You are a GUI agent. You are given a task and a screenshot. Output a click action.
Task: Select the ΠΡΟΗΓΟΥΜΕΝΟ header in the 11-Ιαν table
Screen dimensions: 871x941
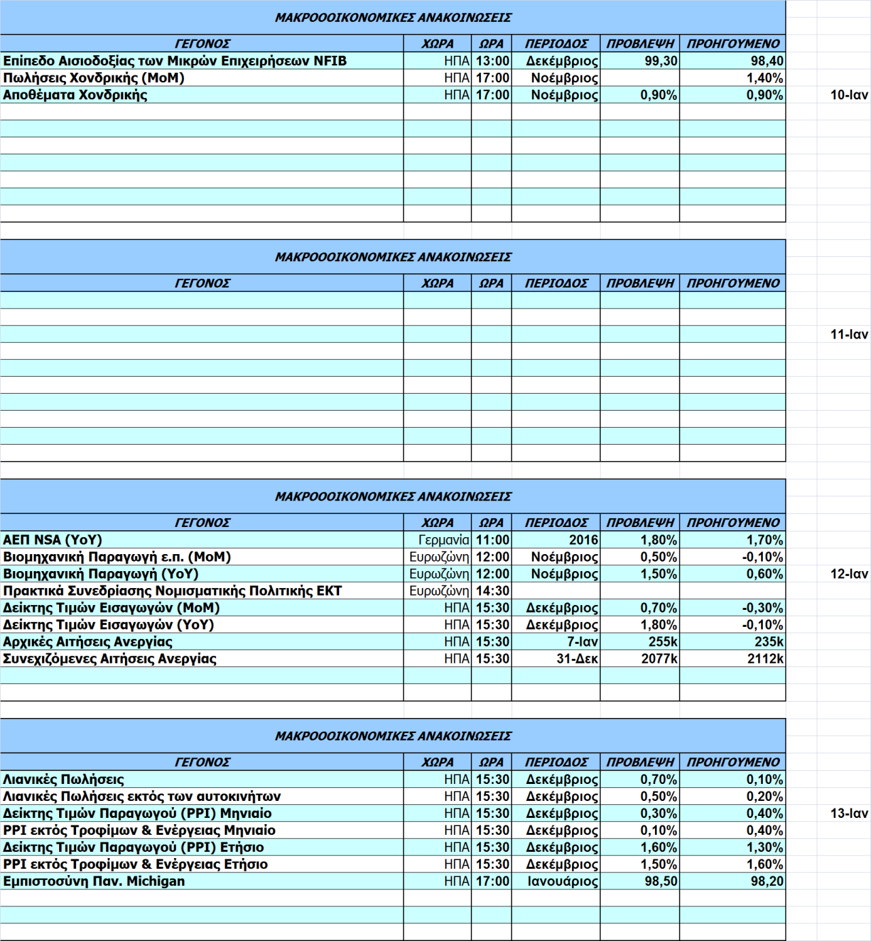[732, 284]
